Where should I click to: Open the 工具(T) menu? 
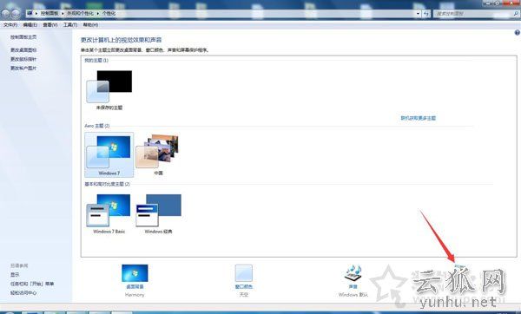click(70, 25)
